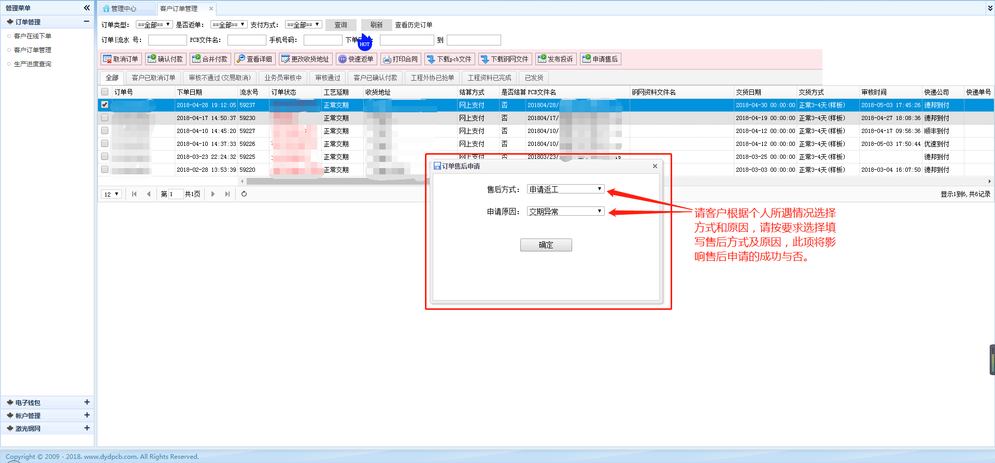Screen dimensions: 995x463
Task: Click 更改收货地址 change address button
Action: point(305,59)
